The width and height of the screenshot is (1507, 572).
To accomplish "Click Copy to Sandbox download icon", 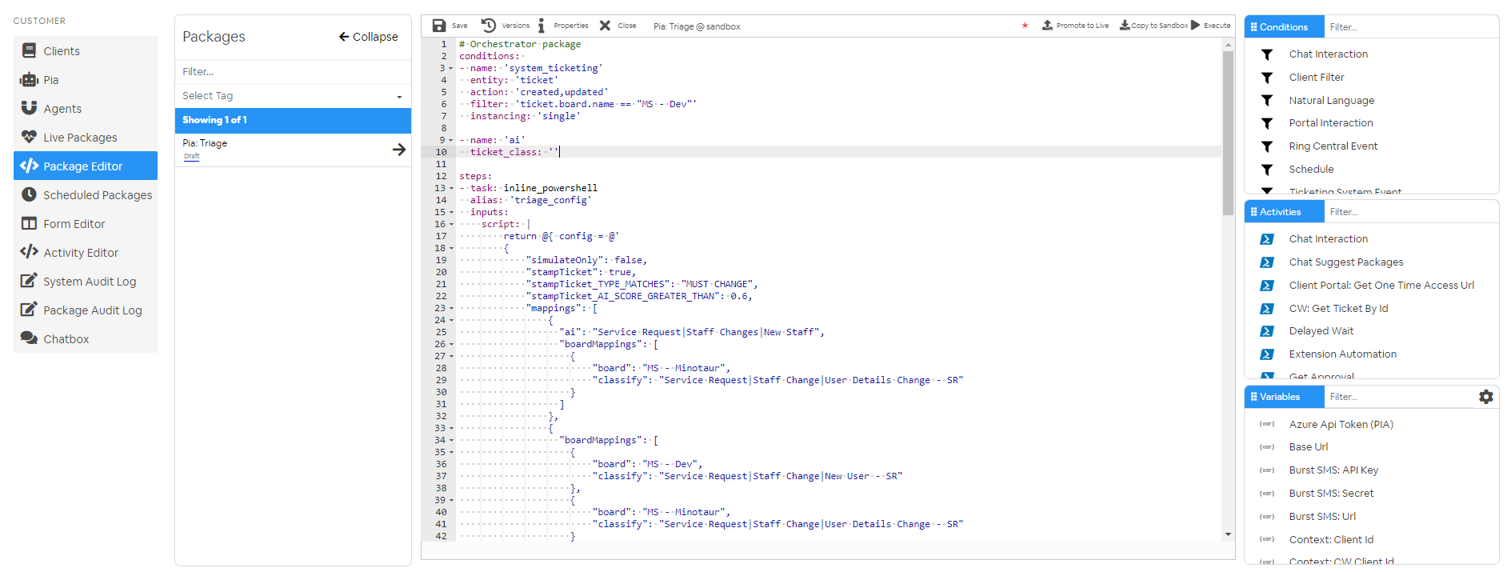I will coord(1125,26).
